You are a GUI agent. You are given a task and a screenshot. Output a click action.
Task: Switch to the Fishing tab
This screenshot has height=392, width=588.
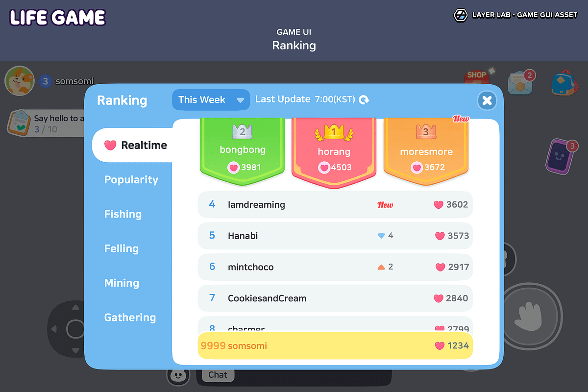[x=123, y=214]
